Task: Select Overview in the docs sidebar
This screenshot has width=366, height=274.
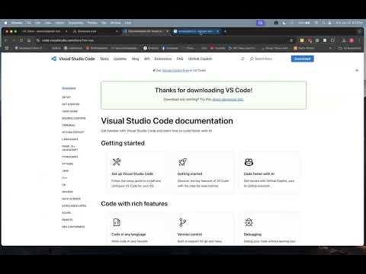Action: coord(69,88)
